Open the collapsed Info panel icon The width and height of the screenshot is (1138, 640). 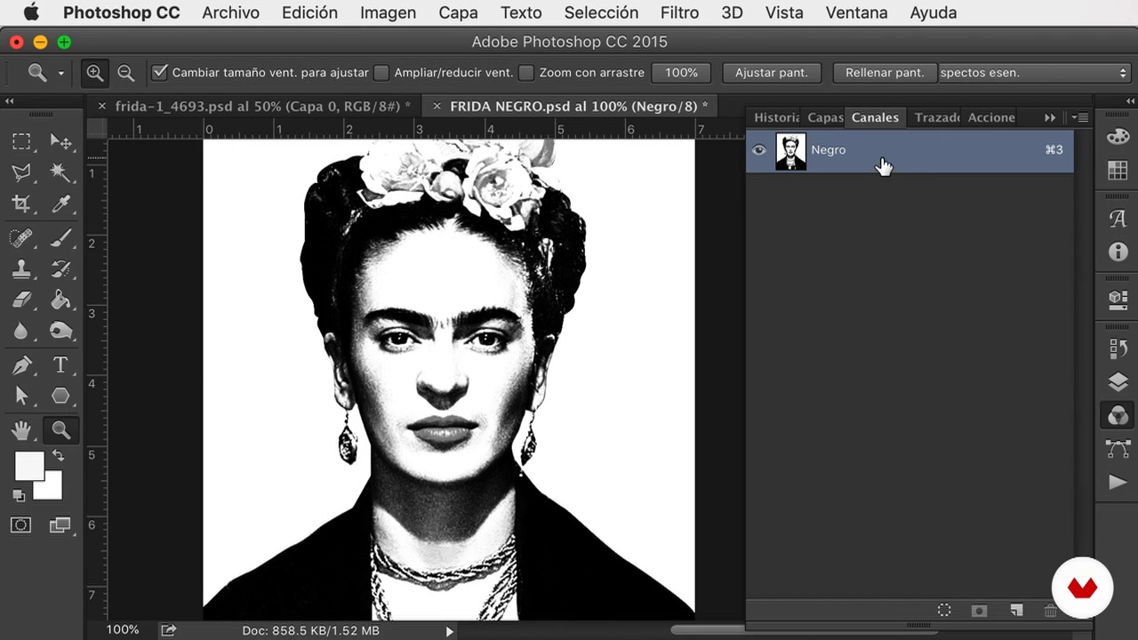[1118, 252]
